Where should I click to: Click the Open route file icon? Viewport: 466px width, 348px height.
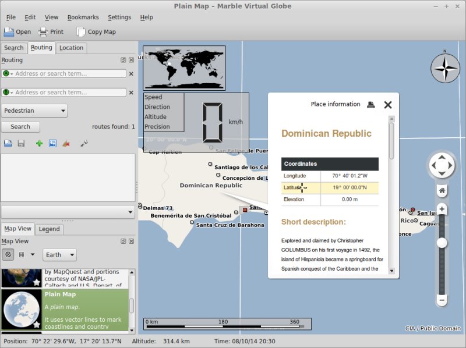point(8,143)
